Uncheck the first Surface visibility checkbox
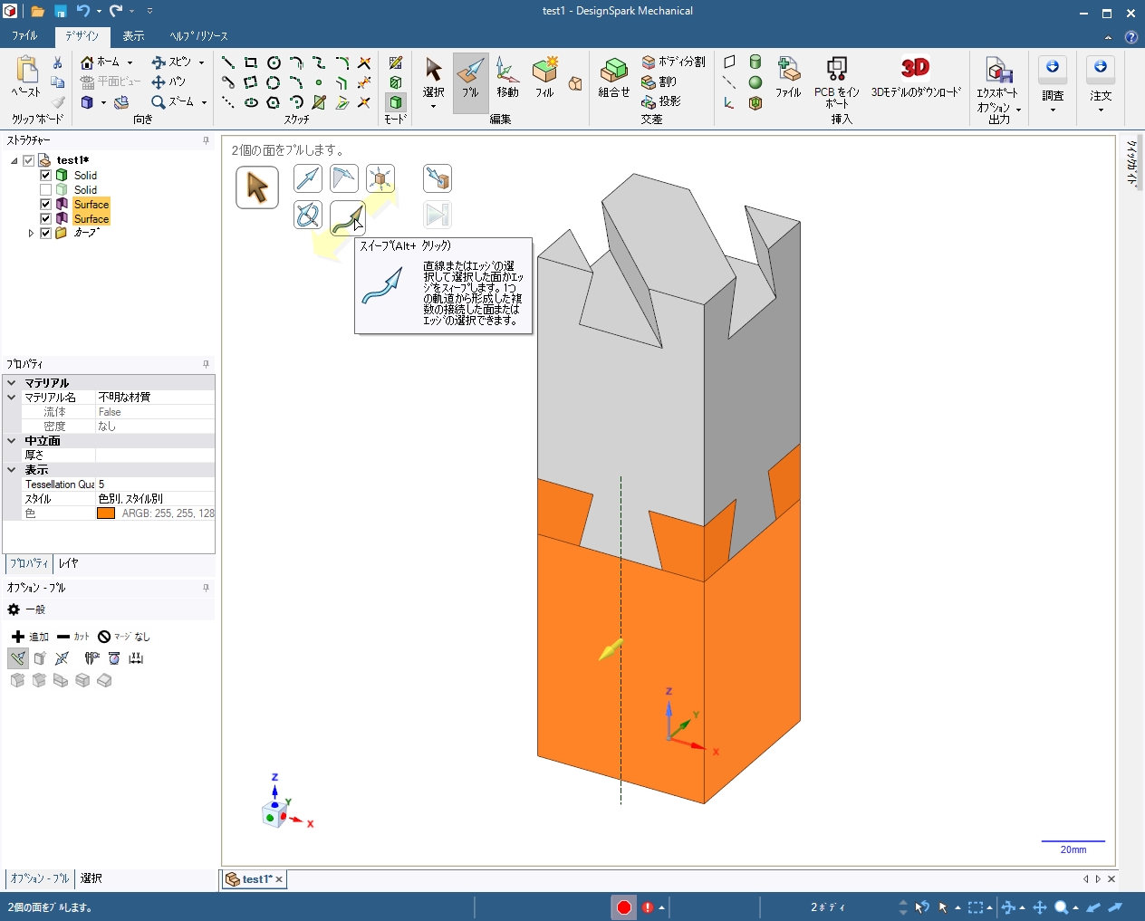This screenshot has width=1145, height=921. click(x=46, y=205)
